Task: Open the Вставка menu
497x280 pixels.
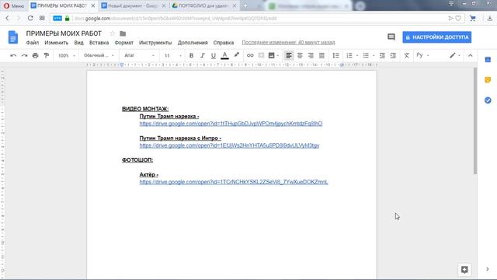Action: click(x=99, y=43)
